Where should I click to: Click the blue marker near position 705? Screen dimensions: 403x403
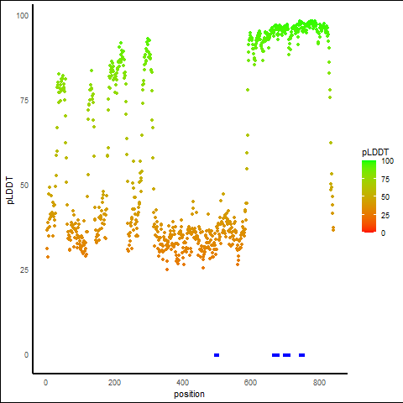(x=286, y=355)
